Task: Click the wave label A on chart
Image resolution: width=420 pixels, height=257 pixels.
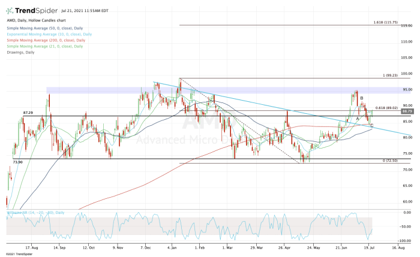Action: [x=358, y=119]
